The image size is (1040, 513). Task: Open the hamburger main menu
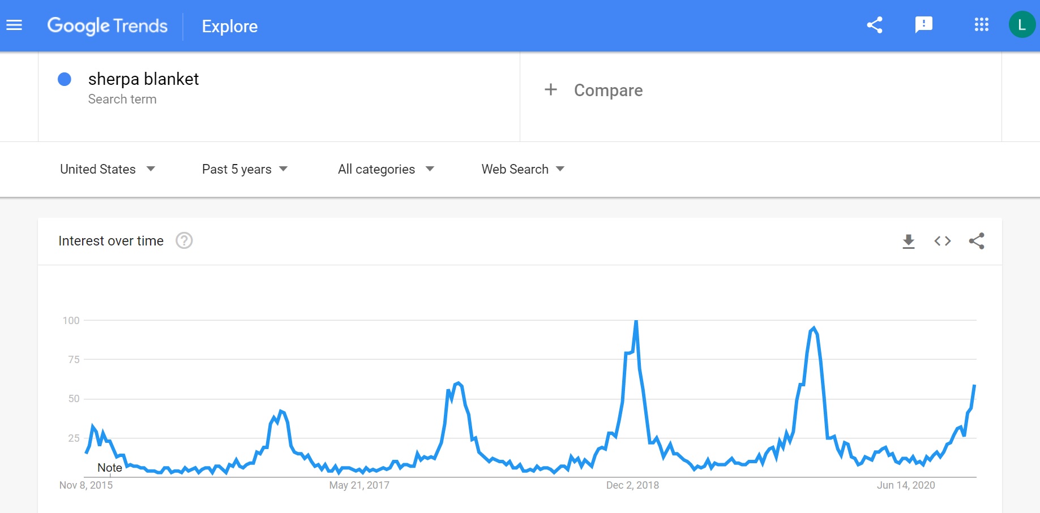click(x=14, y=25)
